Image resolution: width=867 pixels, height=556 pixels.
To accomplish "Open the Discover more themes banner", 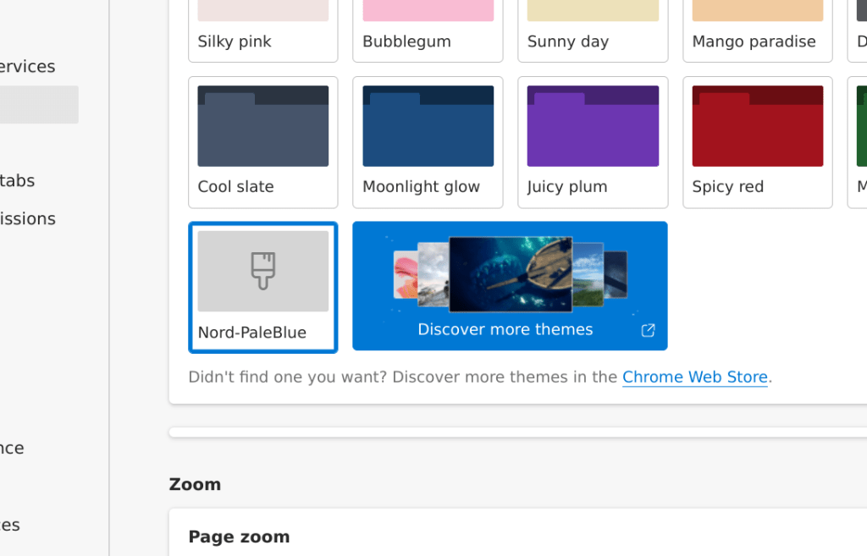I will [x=510, y=285].
